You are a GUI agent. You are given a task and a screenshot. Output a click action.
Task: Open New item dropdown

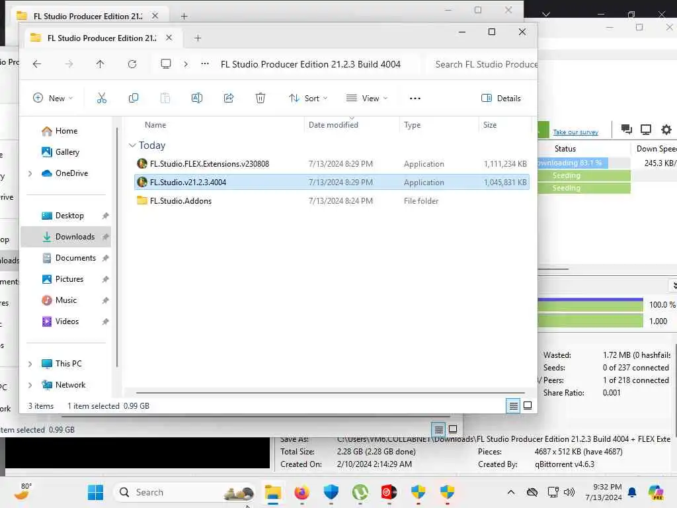53,98
